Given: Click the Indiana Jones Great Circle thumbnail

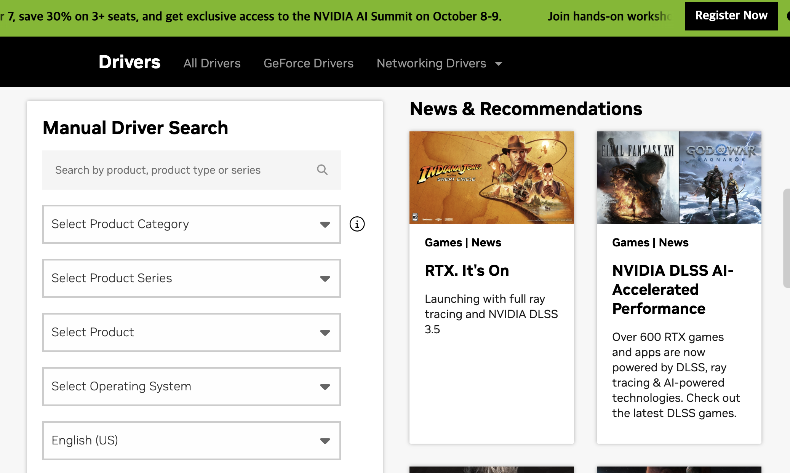Looking at the screenshot, I should tap(491, 177).
